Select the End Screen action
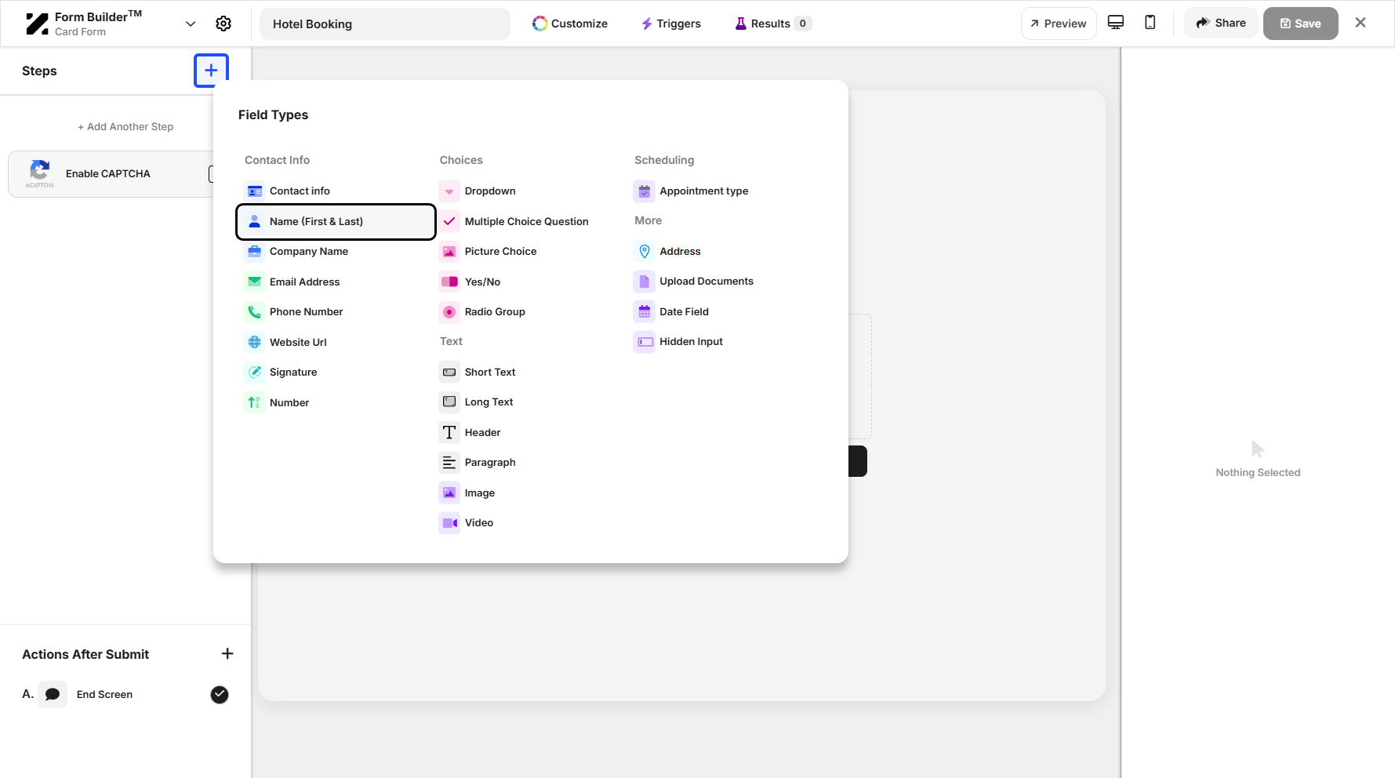1395x778 pixels. [125, 694]
